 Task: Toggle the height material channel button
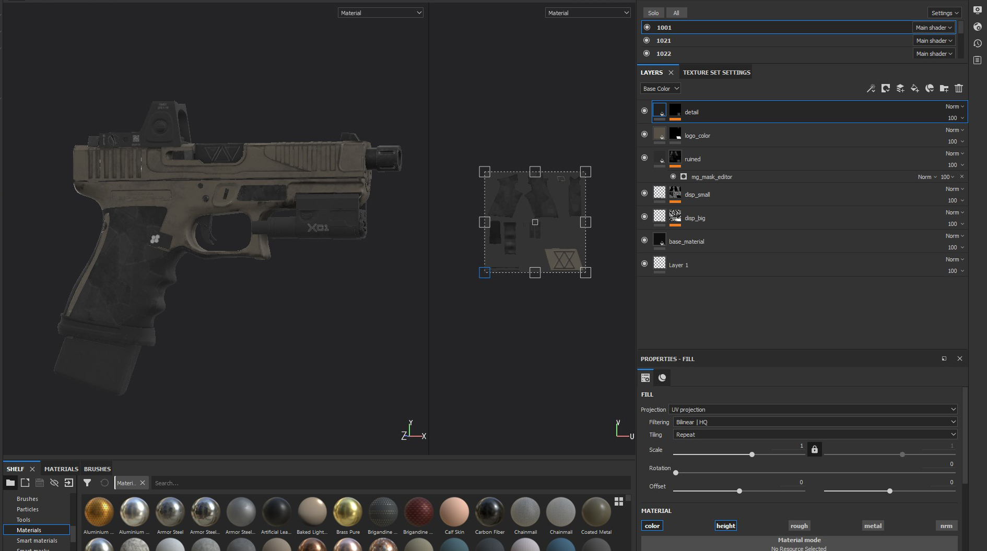725,526
